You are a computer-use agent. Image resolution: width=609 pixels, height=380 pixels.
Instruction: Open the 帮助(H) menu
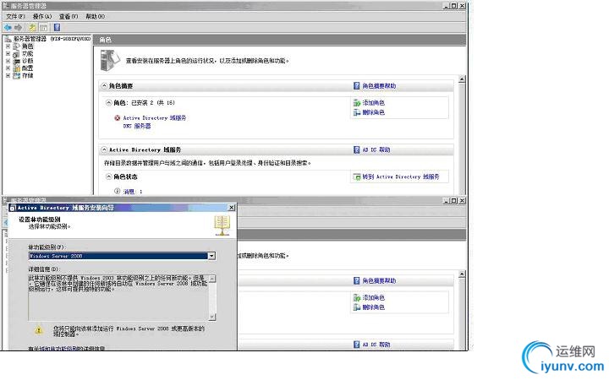(x=95, y=16)
